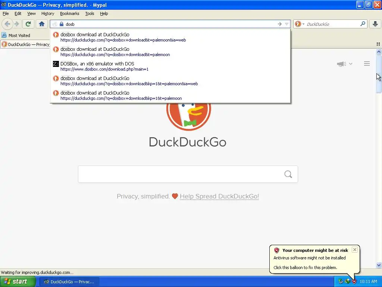
Task: Open the History menu
Action: (47, 13)
